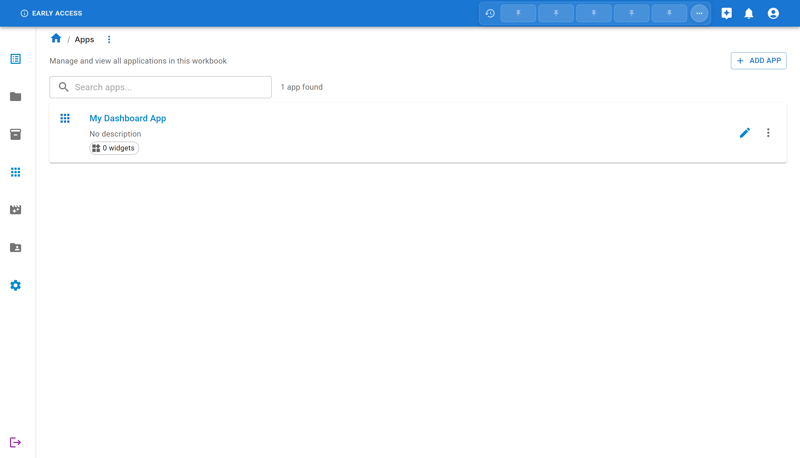Image resolution: width=800 pixels, height=458 pixels.
Task: Expand the more pins ellipsis button
Action: [699, 13]
